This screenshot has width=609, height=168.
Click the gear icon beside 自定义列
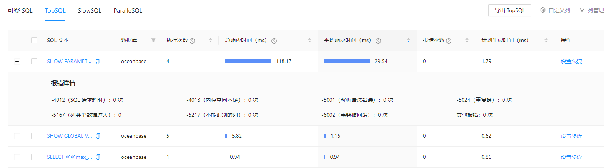pyautogui.click(x=543, y=10)
